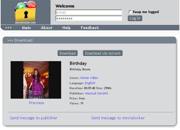This screenshot has width=180, height=130.
Task: Click the Log In button
Action: (135, 18)
